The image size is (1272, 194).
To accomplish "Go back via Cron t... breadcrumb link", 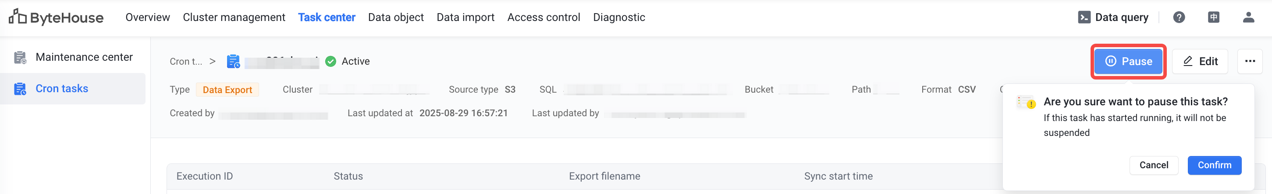I will click(186, 62).
